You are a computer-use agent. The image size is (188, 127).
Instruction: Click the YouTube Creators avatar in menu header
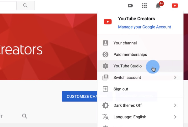pos(108,22)
